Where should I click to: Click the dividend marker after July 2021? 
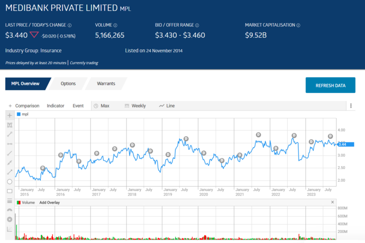(258, 134)
